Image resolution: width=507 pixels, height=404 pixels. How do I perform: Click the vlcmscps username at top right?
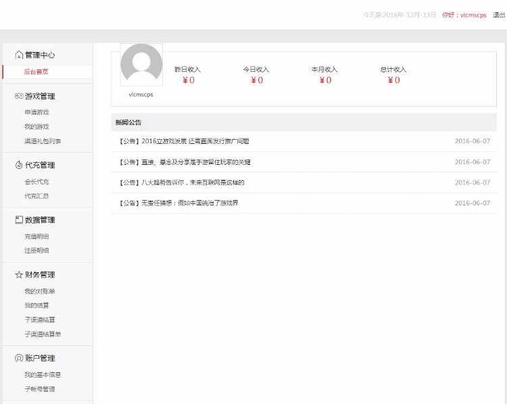[473, 15]
